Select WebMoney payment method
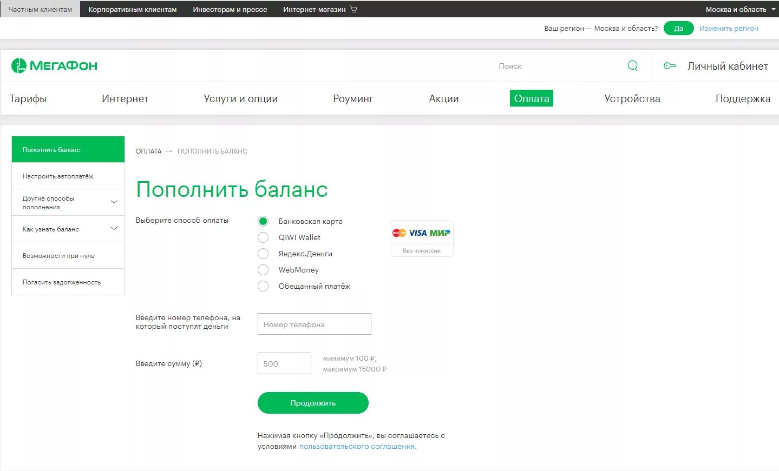The image size is (779, 471). 263,270
